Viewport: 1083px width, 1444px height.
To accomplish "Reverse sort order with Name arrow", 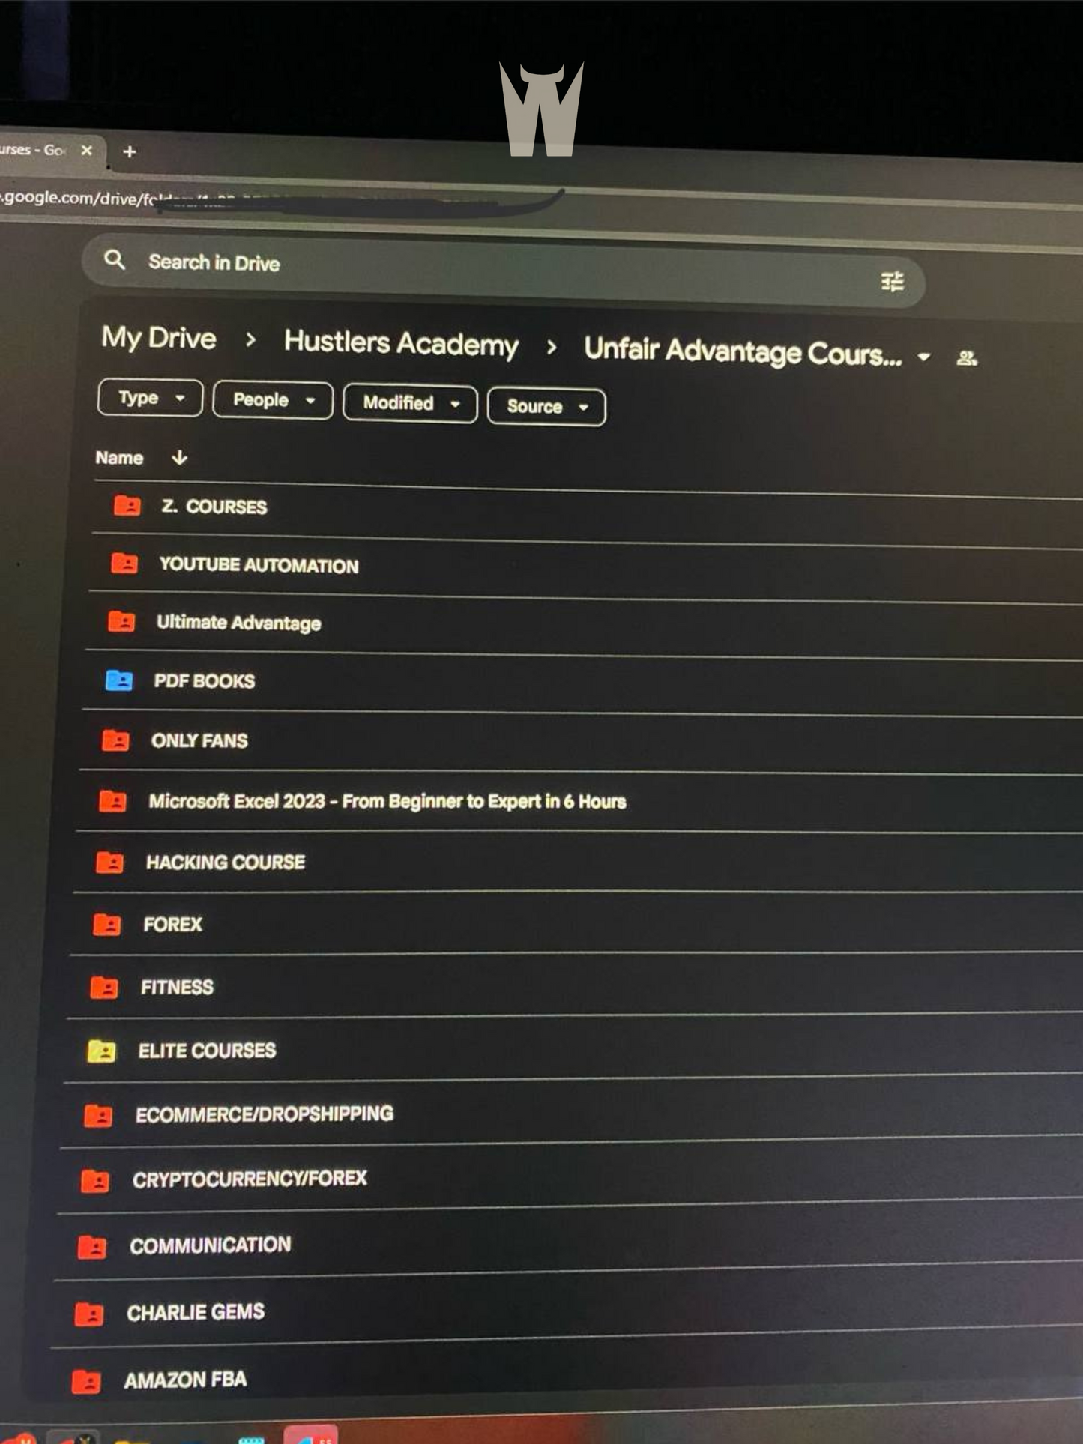I will (x=179, y=457).
